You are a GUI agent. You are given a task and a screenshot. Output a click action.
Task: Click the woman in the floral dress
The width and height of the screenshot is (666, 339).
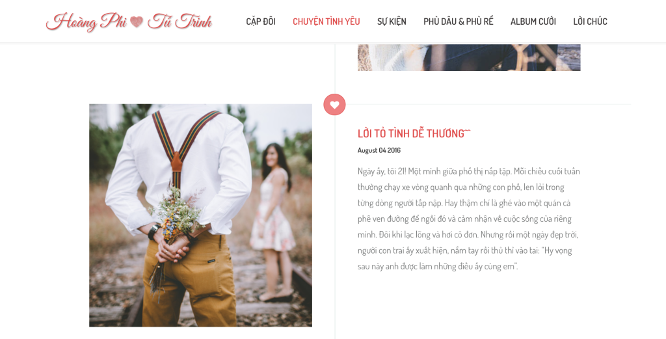click(273, 221)
